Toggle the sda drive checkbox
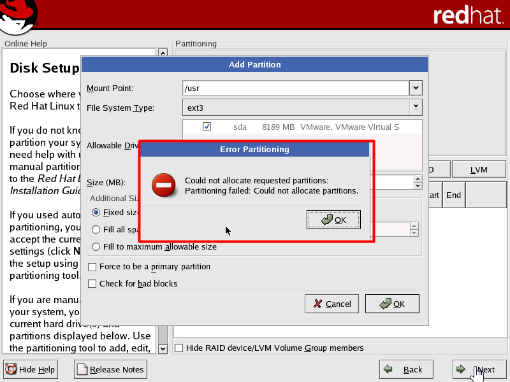The height and width of the screenshot is (382, 510). pyautogui.click(x=207, y=126)
